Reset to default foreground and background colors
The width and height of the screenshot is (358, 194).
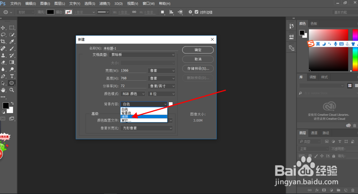4,112
